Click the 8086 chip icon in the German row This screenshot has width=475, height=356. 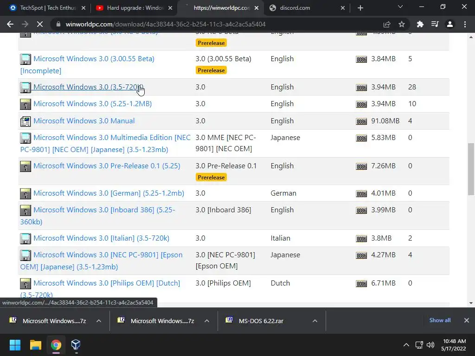pos(361,194)
